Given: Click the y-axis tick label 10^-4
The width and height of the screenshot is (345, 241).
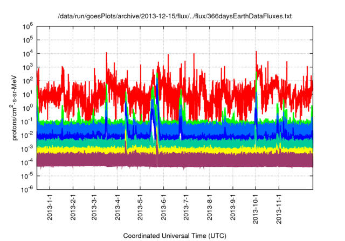Looking at the screenshot, I should point(27,162).
